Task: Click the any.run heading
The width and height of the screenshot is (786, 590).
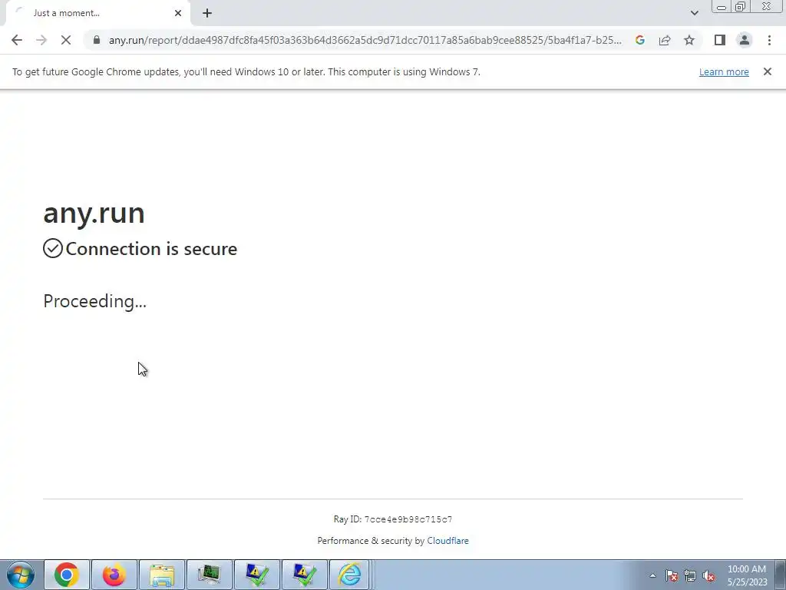Action: (94, 214)
